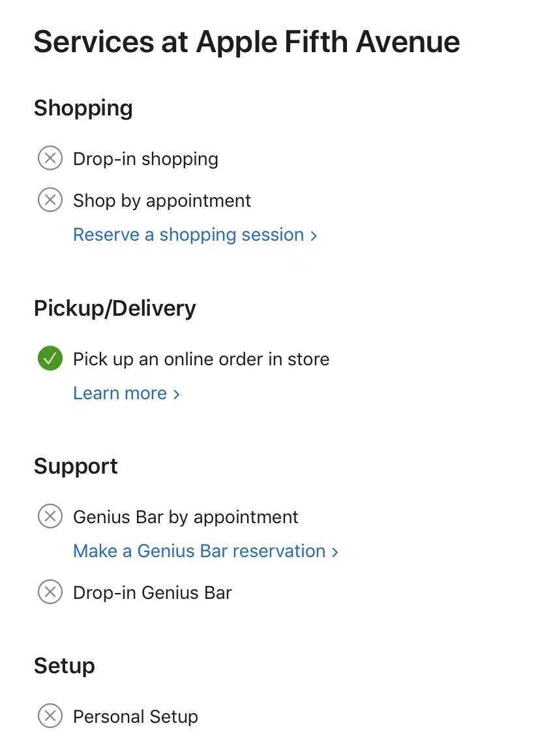Click the Services at Apple Fifth Avenue heading
Image resolution: width=540 pixels, height=745 pixels.
coord(247,42)
